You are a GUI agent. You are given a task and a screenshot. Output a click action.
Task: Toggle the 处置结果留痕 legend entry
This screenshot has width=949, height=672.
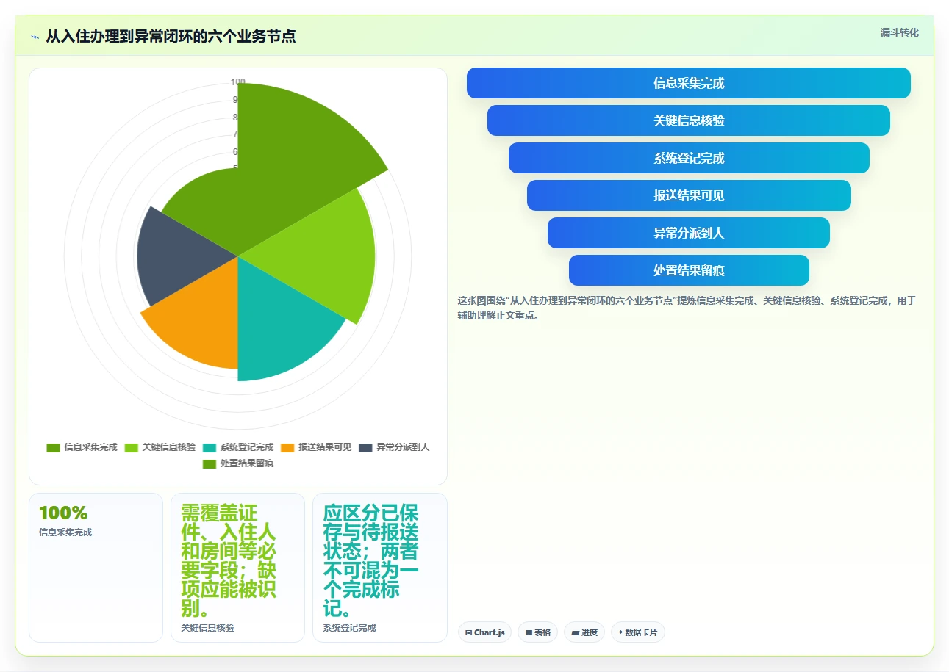tap(237, 463)
